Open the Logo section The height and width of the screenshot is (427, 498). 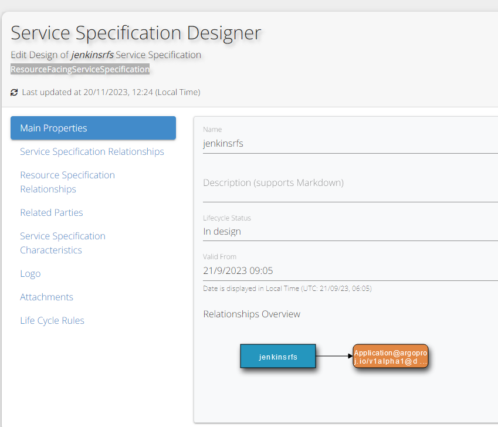[31, 273]
